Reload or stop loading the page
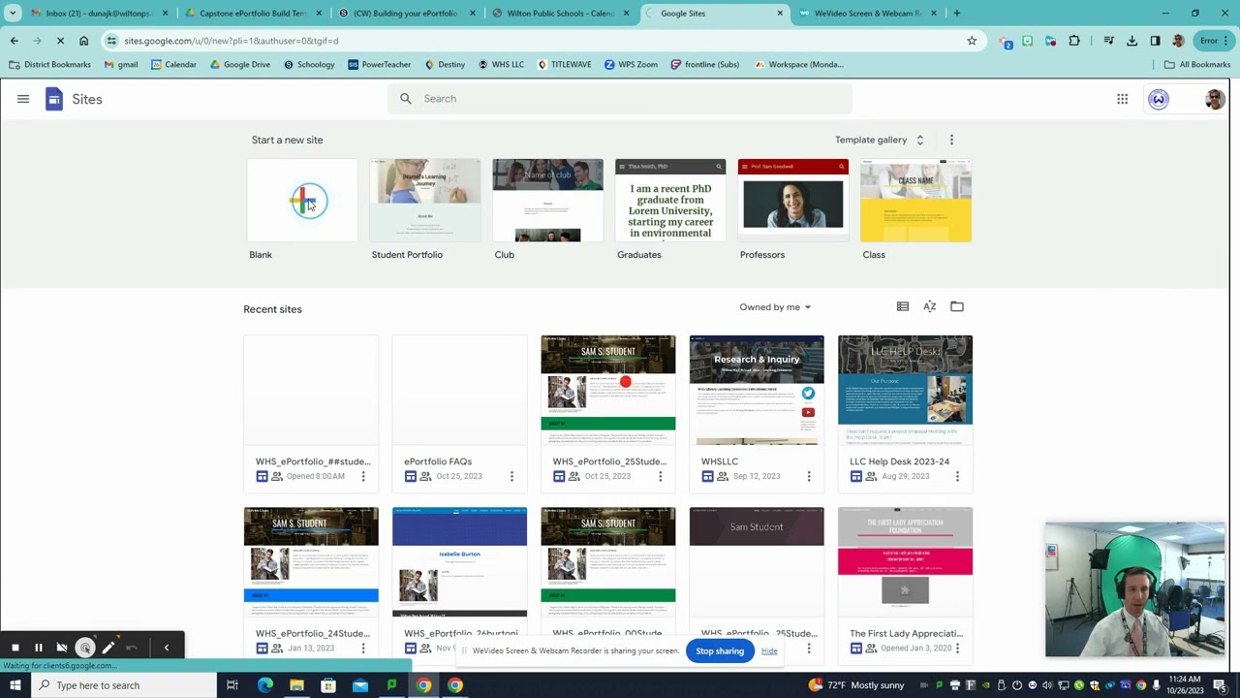Viewport: 1240px width, 698px height. 61,41
